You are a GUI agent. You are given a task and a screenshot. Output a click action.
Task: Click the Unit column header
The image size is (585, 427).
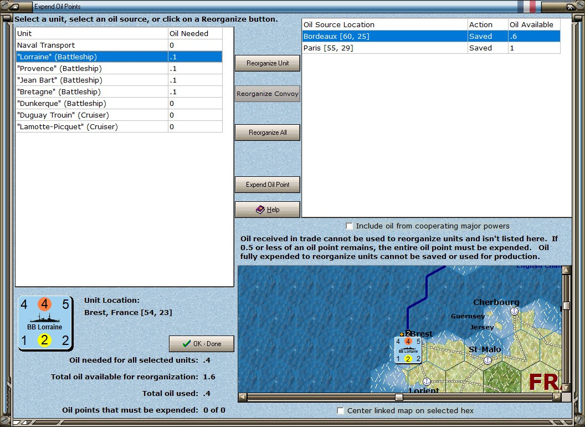[x=92, y=33]
